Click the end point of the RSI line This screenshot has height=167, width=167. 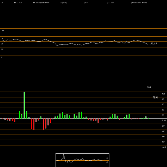[x=148, y=44]
